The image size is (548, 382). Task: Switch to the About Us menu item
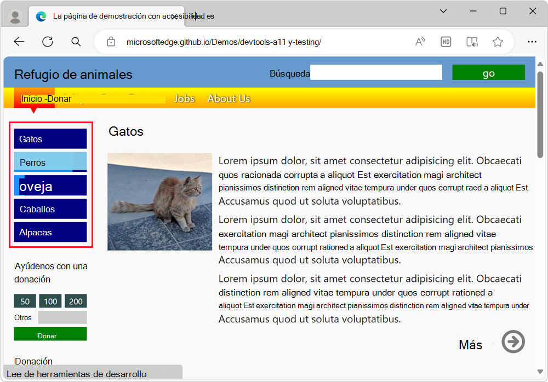[229, 99]
